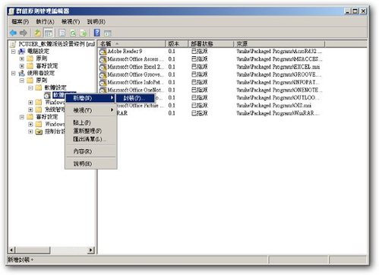Viewport: 379px width, 275px height.
Task: Click the Microsoft Office Groove package icon
Action: click(103, 75)
